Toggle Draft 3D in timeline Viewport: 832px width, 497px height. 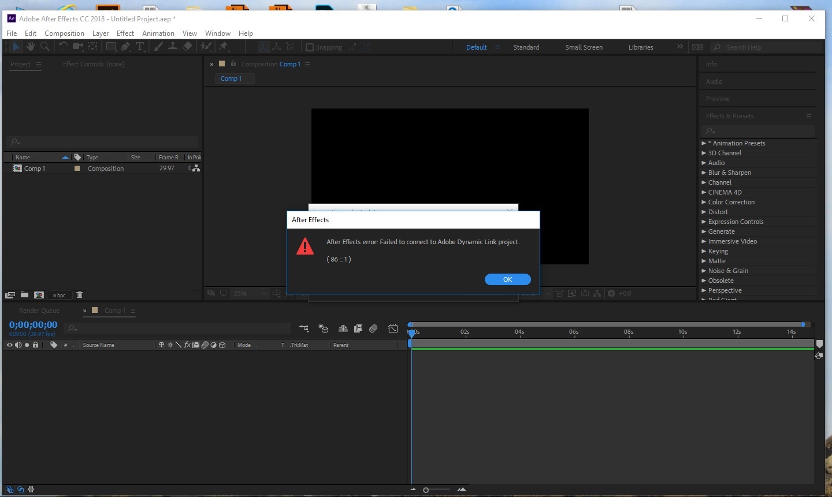coord(324,328)
